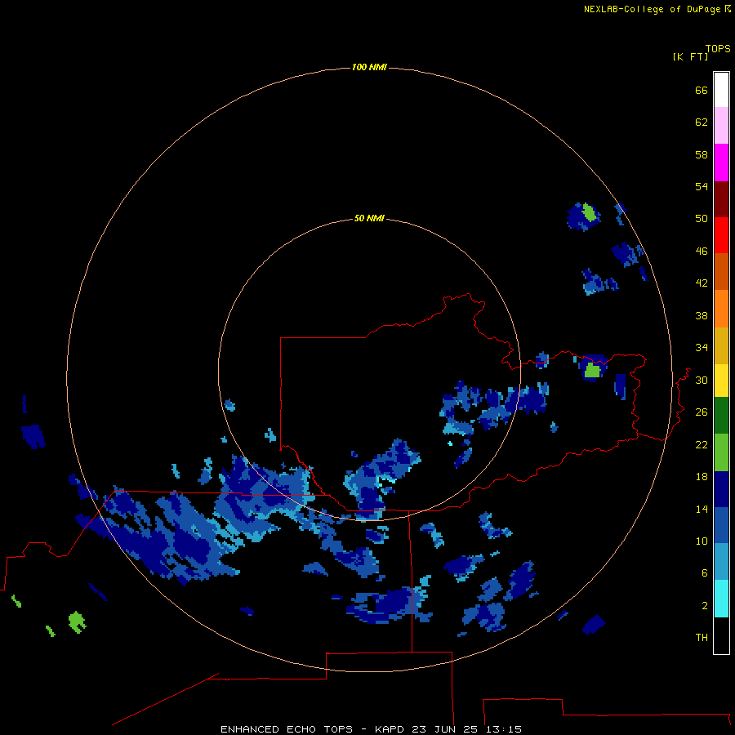Pick the dark orange swatch between 42 and 46
This screenshot has height=735, width=735.
[721, 271]
